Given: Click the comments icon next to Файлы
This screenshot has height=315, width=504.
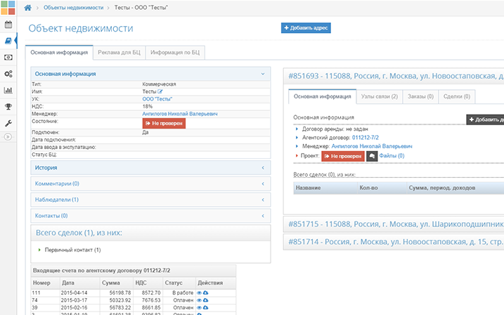Looking at the screenshot, I should click(372, 156).
